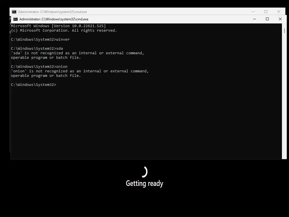Screen dimensions: 289x217
Task: Click the background window title bar text
Action: click(52, 12)
